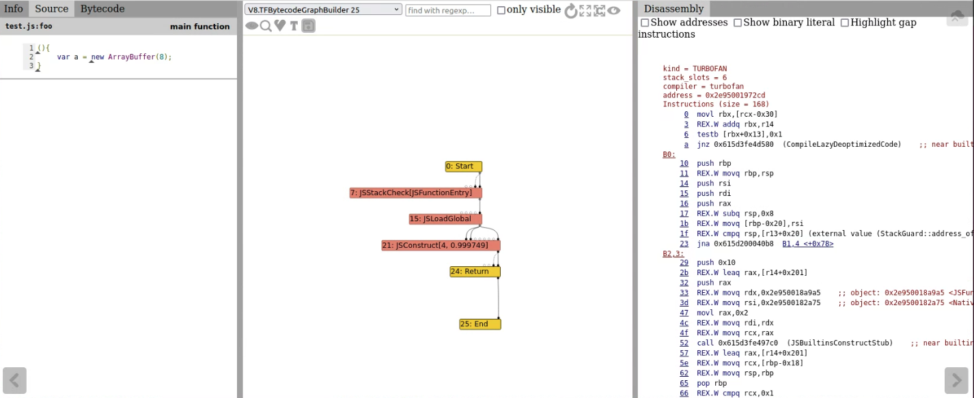Viewport: 974px width, 398px height.
Task: Click offset 23 of the jna instruction
Action: click(x=684, y=244)
